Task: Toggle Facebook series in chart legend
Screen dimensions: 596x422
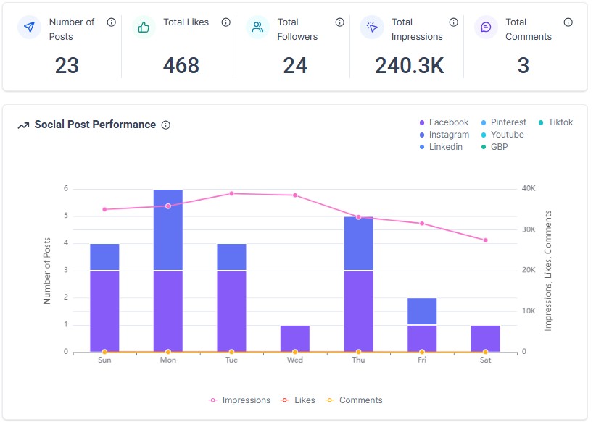Action: [x=444, y=122]
